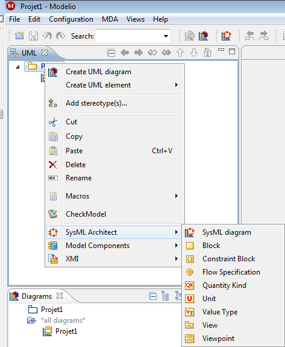
Task: Click the SysML diagram toolbar icon
Action: tap(226, 36)
